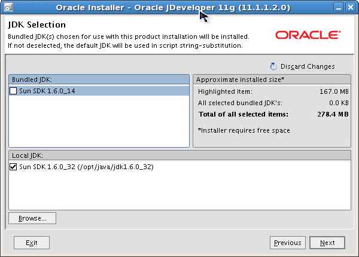Uncheck the local Sun SDK 1.6.0_32 checkbox
The image size is (359, 257).
[x=14, y=167]
